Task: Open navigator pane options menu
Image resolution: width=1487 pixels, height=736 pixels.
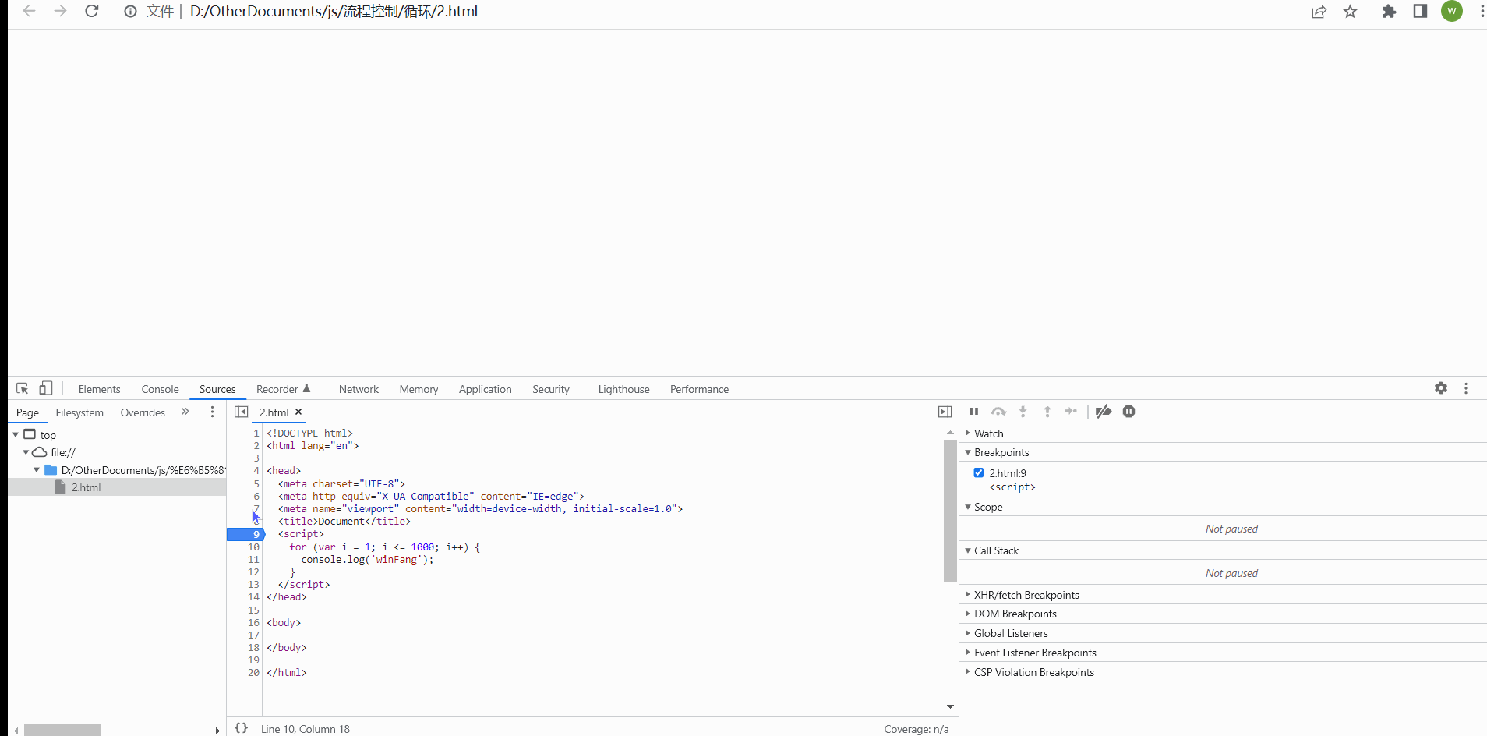Action: pyautogui.click(x=212, y=412)
